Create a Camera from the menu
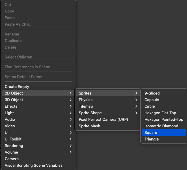 click(x=38, y=159)
